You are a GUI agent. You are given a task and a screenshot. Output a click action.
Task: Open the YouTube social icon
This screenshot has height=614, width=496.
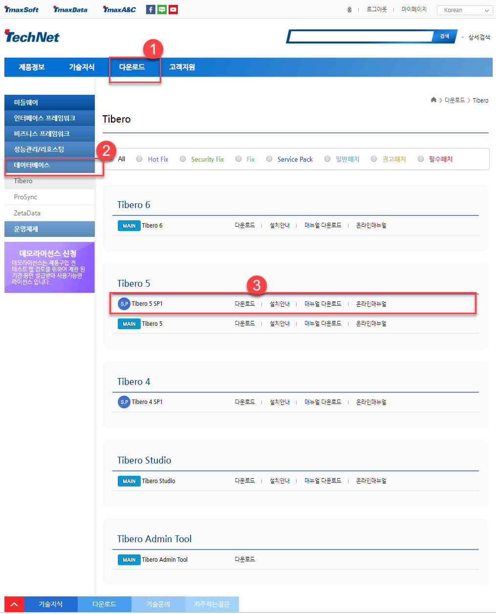point(173,9)
